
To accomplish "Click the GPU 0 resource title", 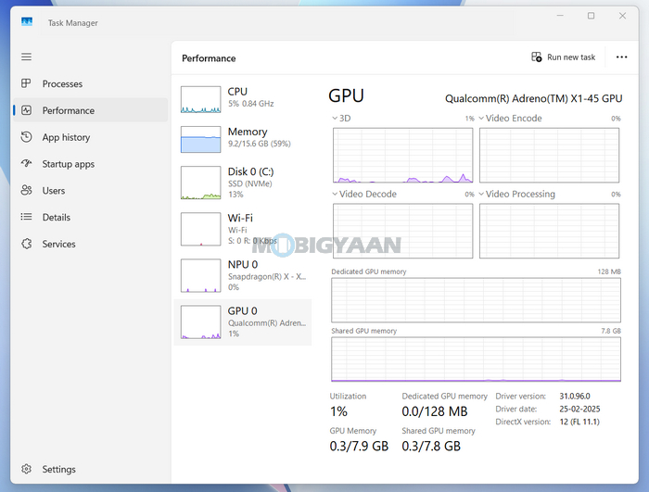I will [243, 310].
